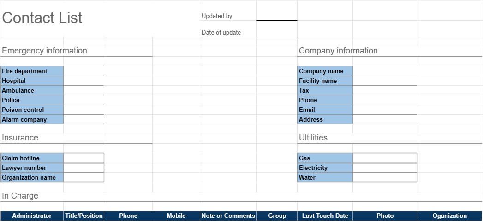Select the Company name input box
Viewport: 483px width, 222px height.
[x=385, y=71]
